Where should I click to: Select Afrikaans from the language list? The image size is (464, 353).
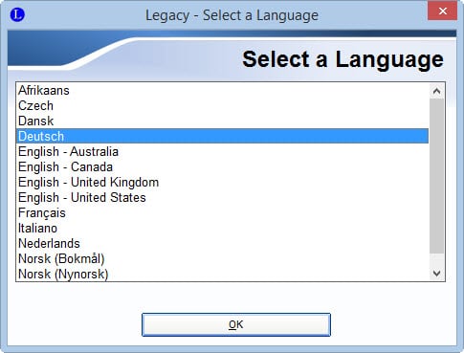pyautogui.click(x=222, y=91)
